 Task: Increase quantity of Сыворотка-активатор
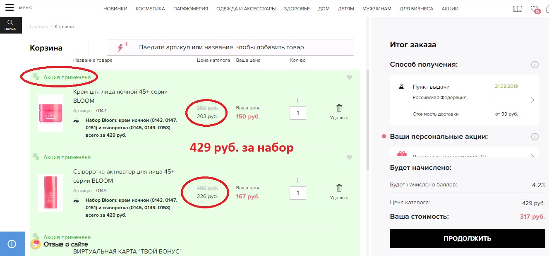point(298,180)
